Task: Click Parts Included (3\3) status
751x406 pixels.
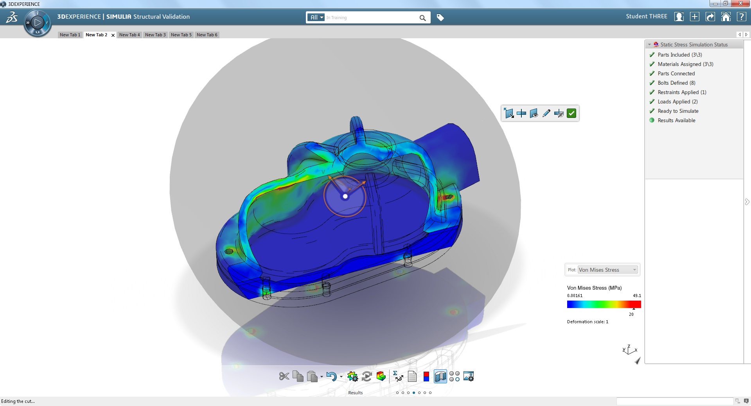Action: [680, 55]
